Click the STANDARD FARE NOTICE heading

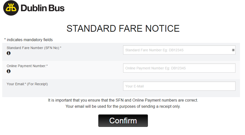click(x=123, y=28)
